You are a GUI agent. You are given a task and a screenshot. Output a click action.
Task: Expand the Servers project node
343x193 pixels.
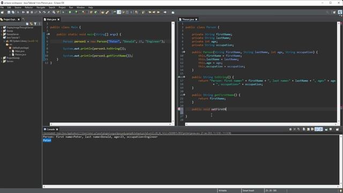(2, 61)
